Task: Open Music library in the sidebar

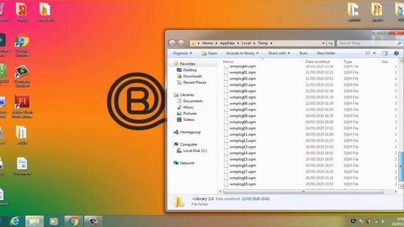Action: pyautogui.click(x=188, y=107)
